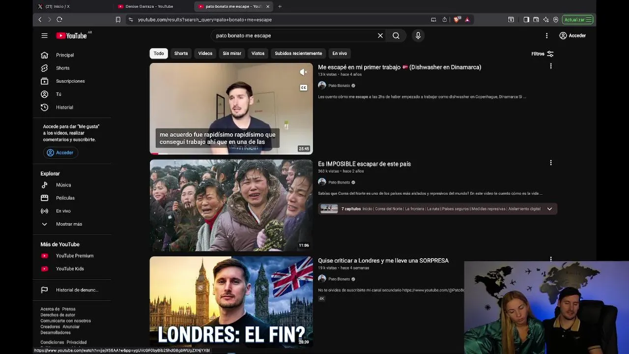Image resolution: width=629 pixels, height=354 pixels.
Task: Clear the search query with X
Action: pyautogui.click(x=380, y=35)
